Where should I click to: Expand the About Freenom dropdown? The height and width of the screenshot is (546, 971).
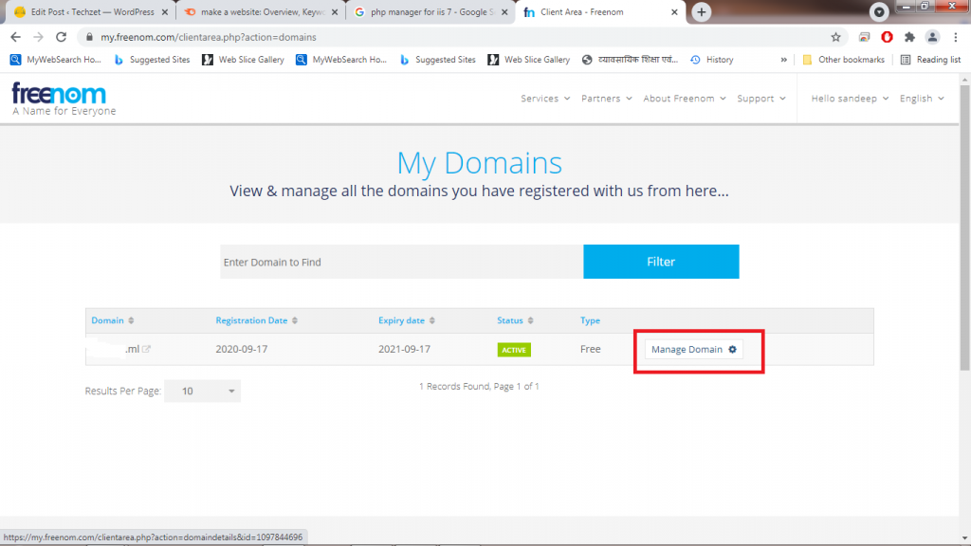coord(684,99)
